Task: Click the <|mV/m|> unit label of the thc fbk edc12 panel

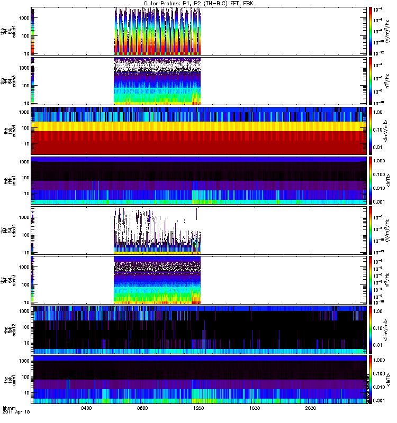Action: click(x=386, y=330)
